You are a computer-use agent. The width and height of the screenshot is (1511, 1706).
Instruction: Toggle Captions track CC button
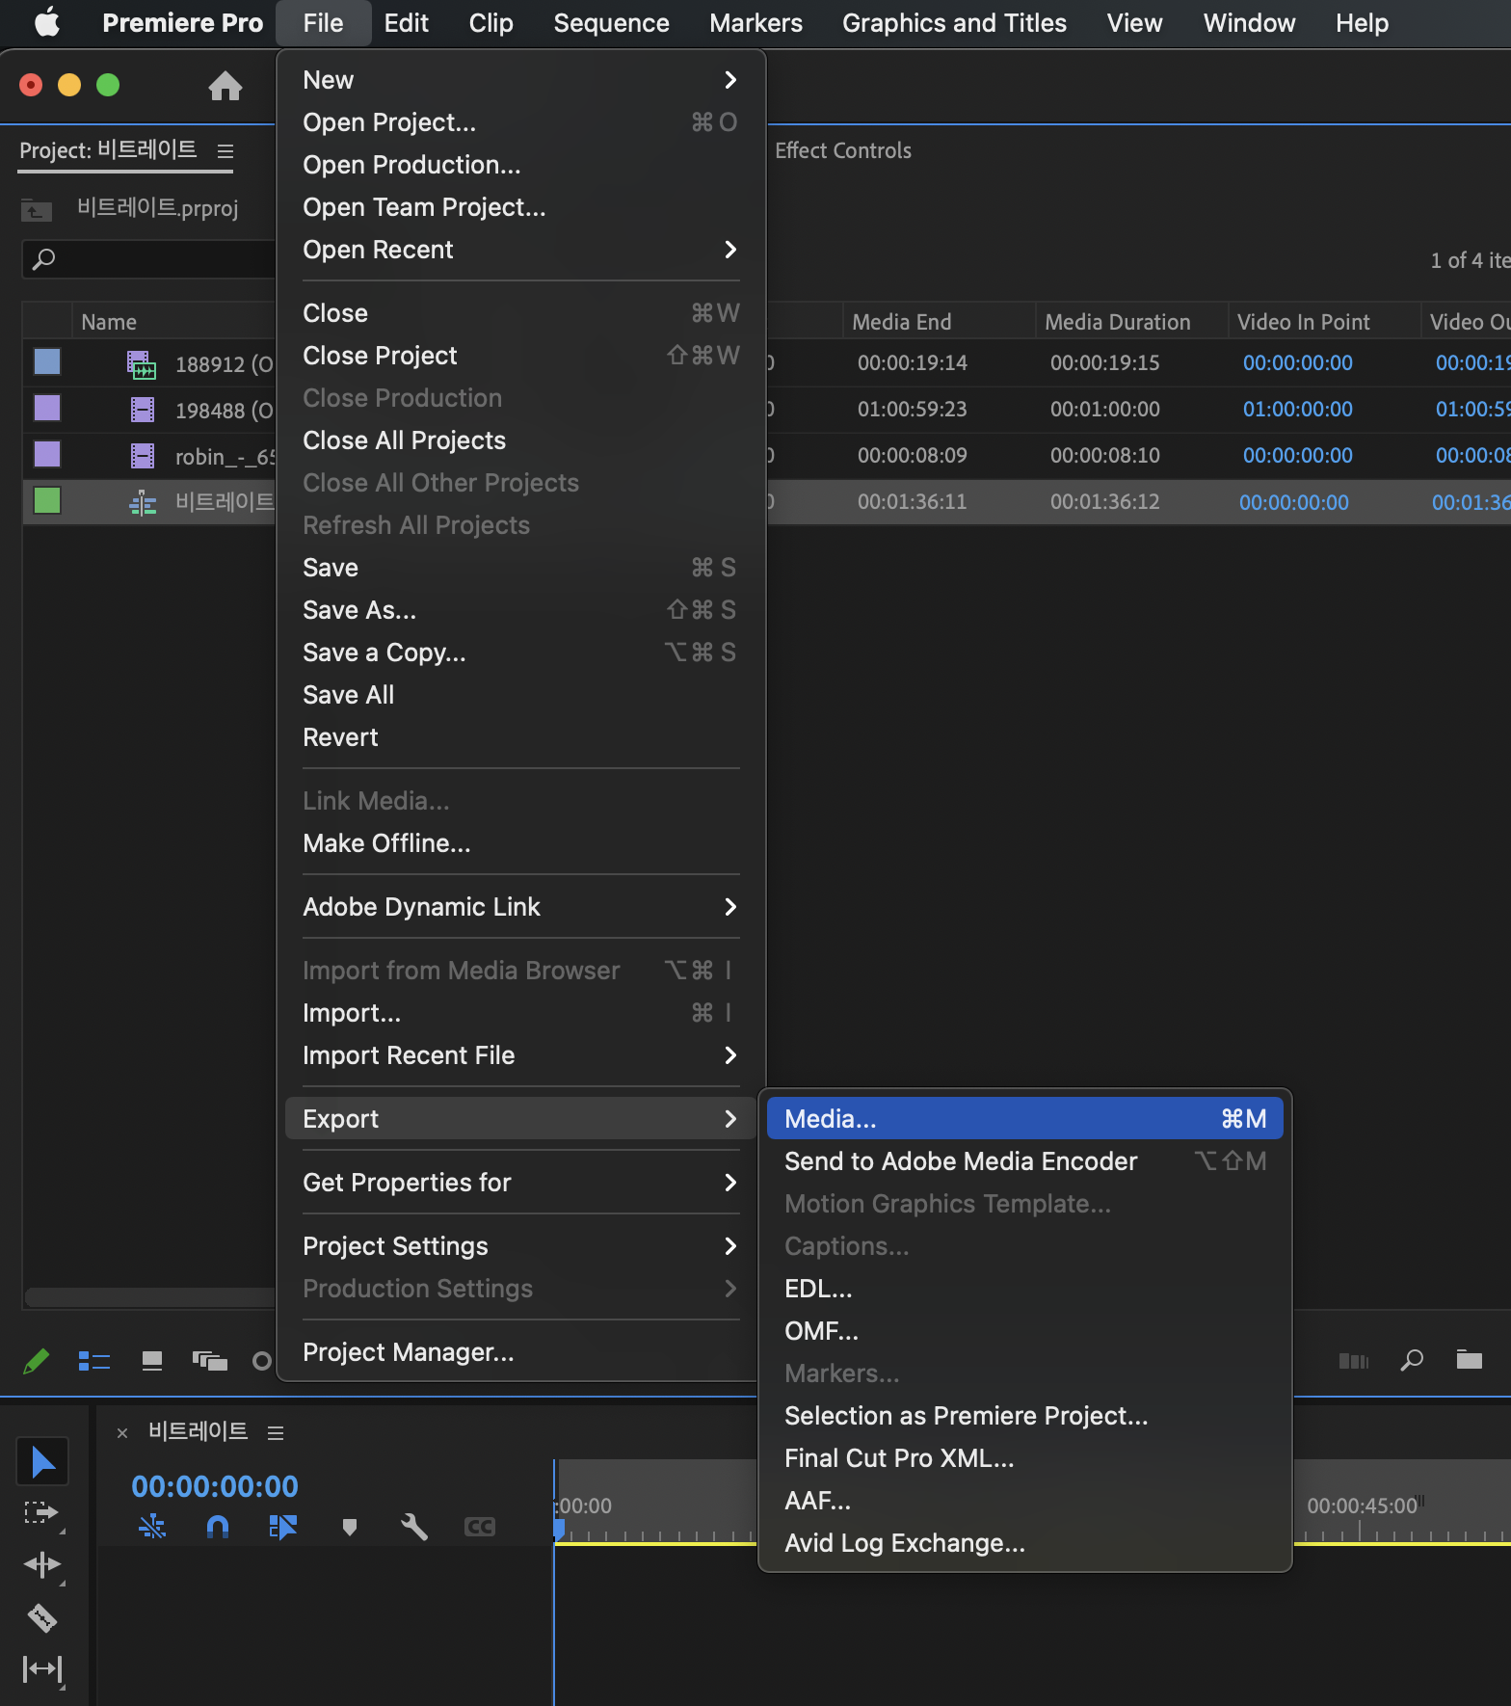coord(480,1527)
